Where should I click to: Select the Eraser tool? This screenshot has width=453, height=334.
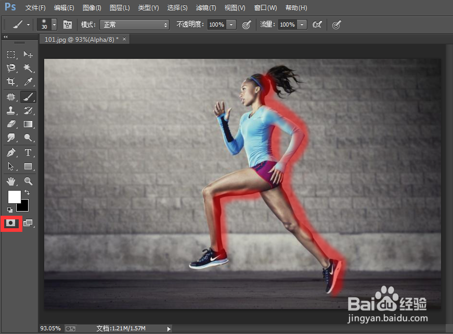[x=11, y=124]
